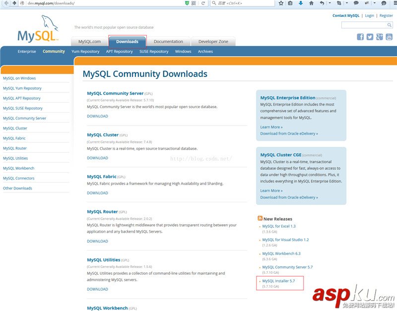Open MySQL Workbench sidebar link
Image resolution: width=397 pixels, height=311 pixels.
point(18,168)
